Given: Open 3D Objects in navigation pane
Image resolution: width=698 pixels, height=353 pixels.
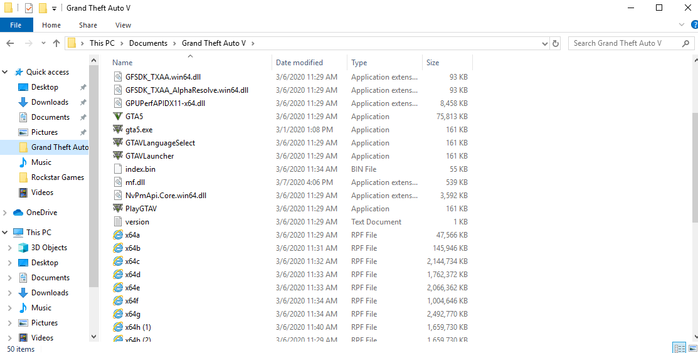Looking at the screenshot, I should click(x=49, y=248).
